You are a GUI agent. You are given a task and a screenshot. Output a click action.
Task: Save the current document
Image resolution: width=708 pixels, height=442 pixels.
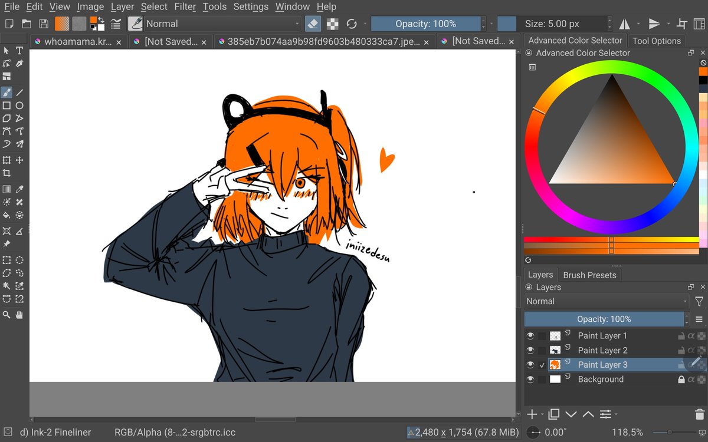44,24
